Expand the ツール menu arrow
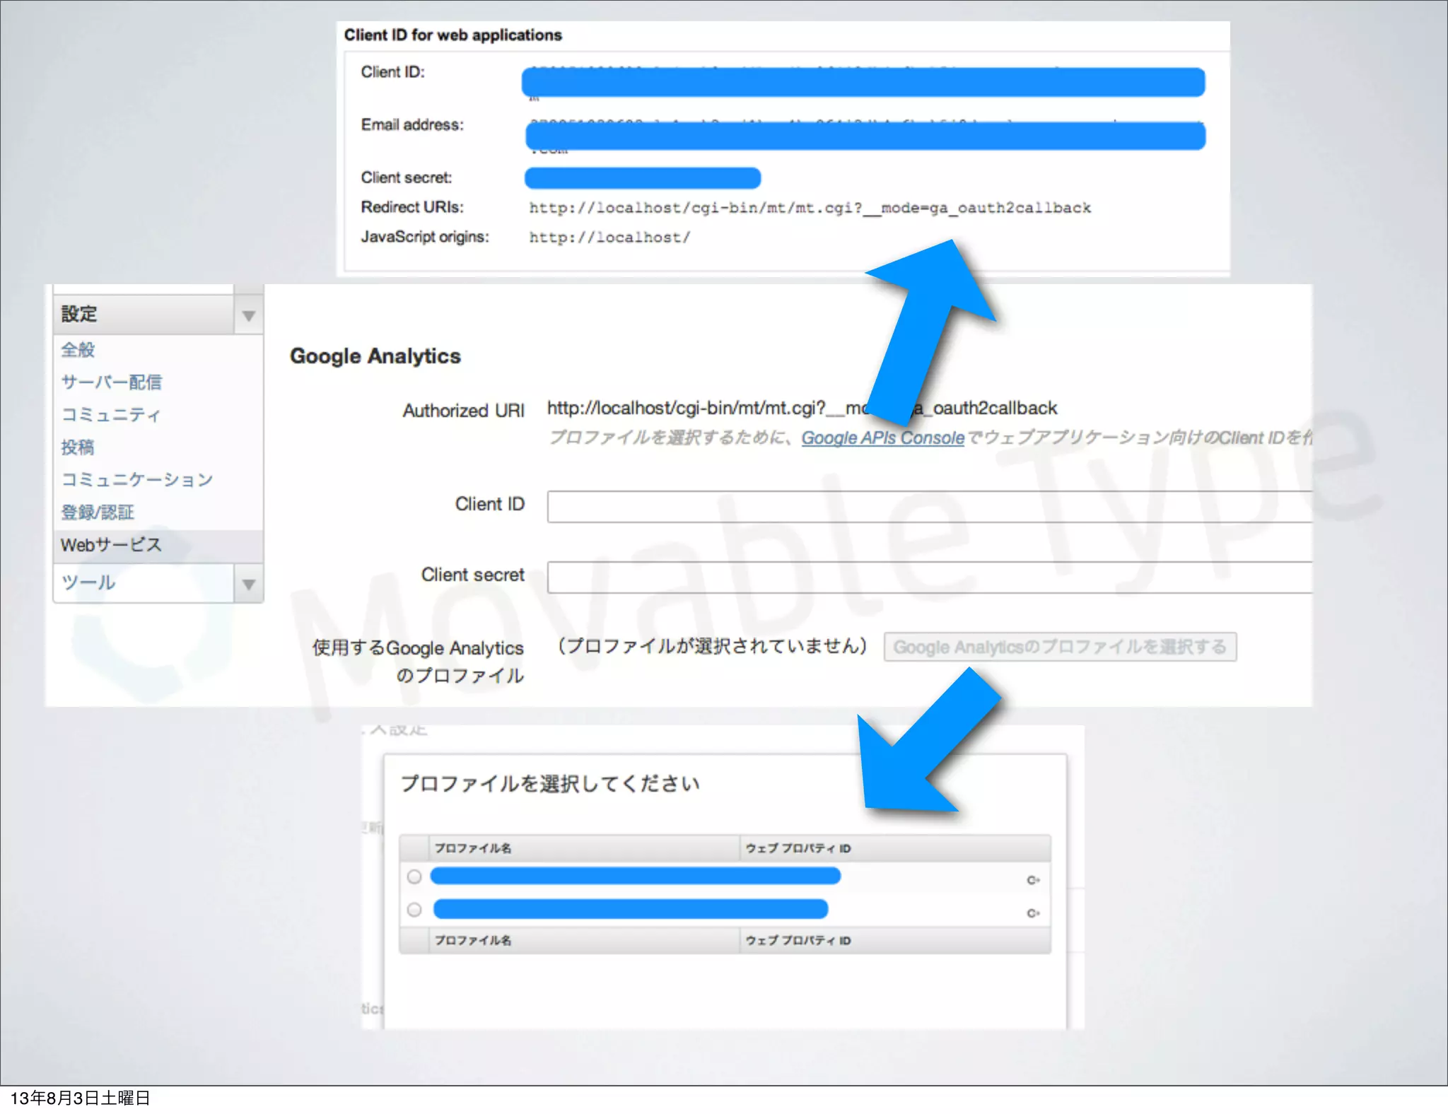 [x=248, y=584]
